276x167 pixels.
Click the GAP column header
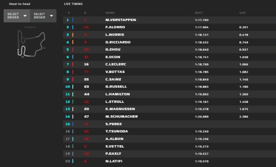(x=242, y=13)
